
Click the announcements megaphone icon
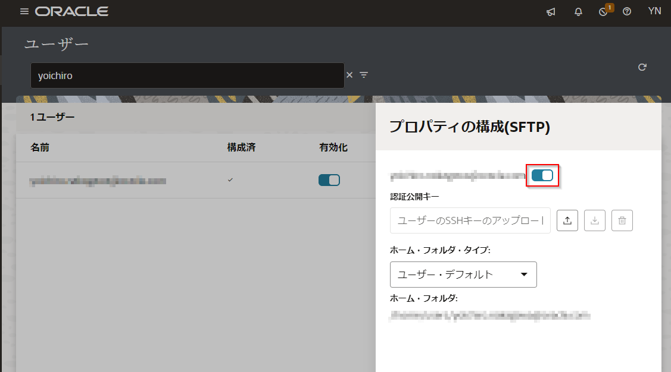click(551, 12)
